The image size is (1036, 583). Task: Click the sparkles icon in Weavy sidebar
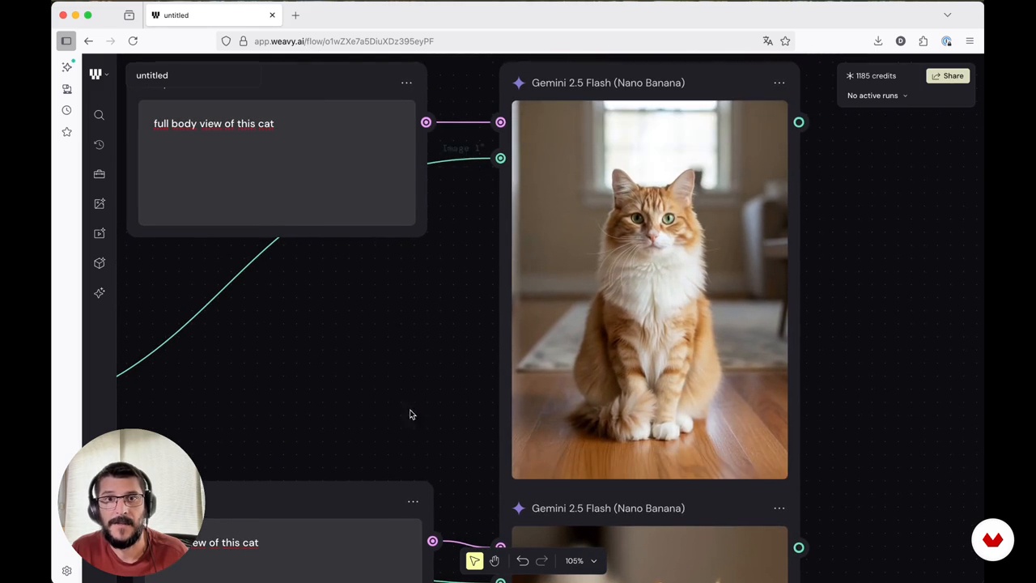(99, 293)
